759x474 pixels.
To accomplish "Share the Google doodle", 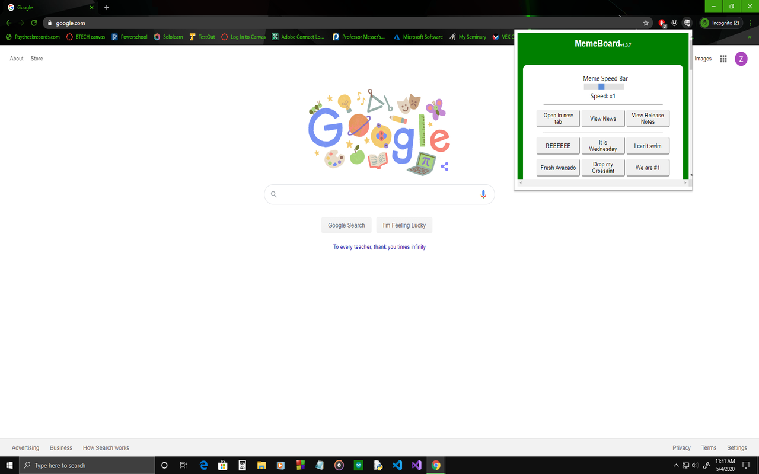I will [x=445, y=167].
